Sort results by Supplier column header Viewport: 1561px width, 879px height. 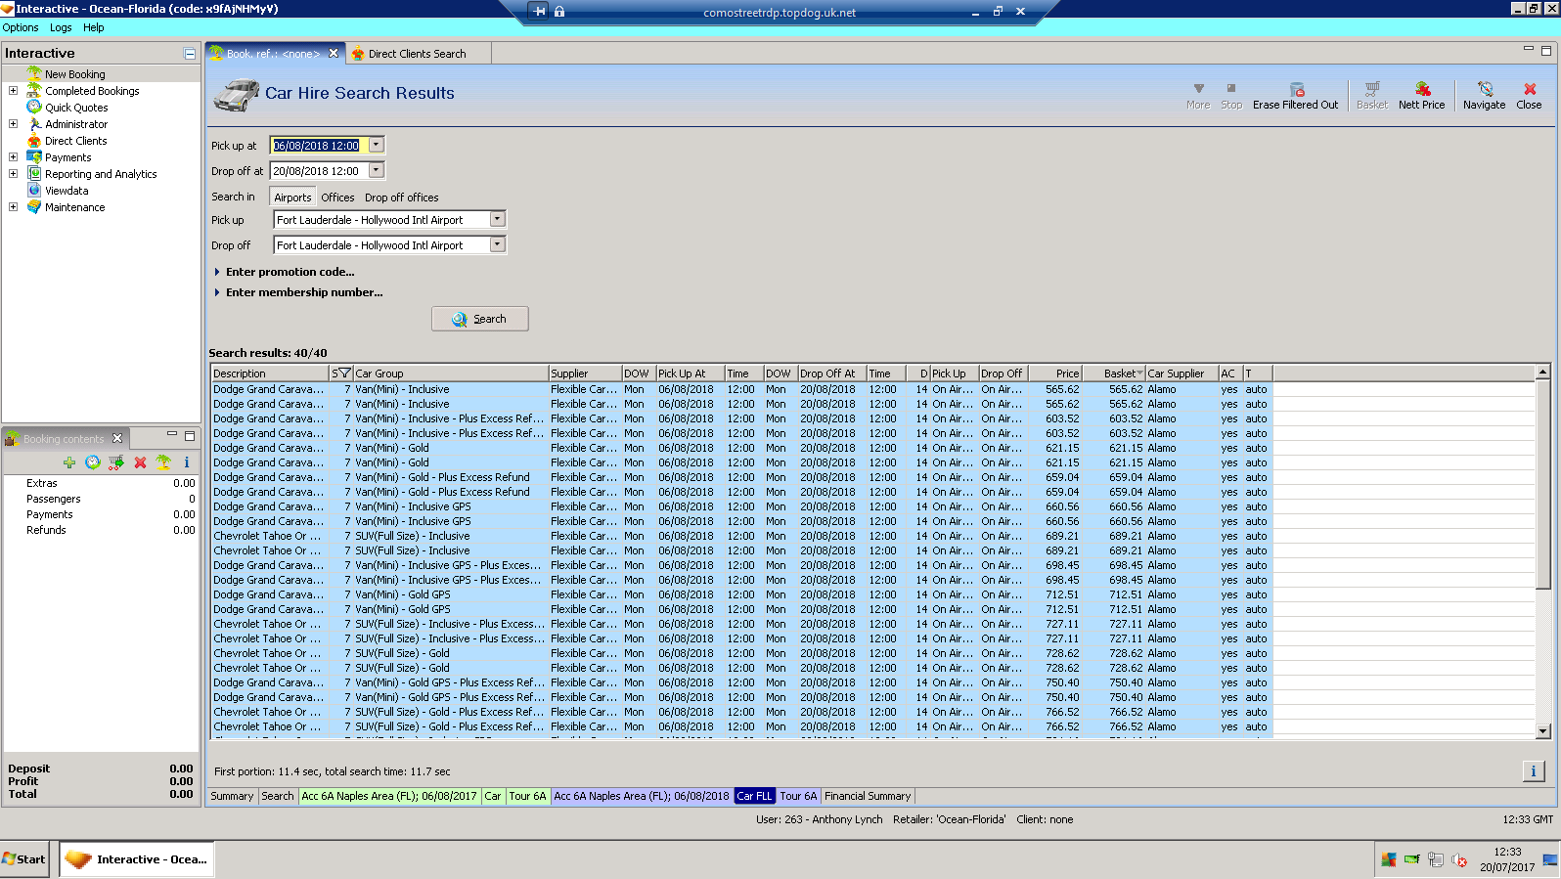[585, 374]
